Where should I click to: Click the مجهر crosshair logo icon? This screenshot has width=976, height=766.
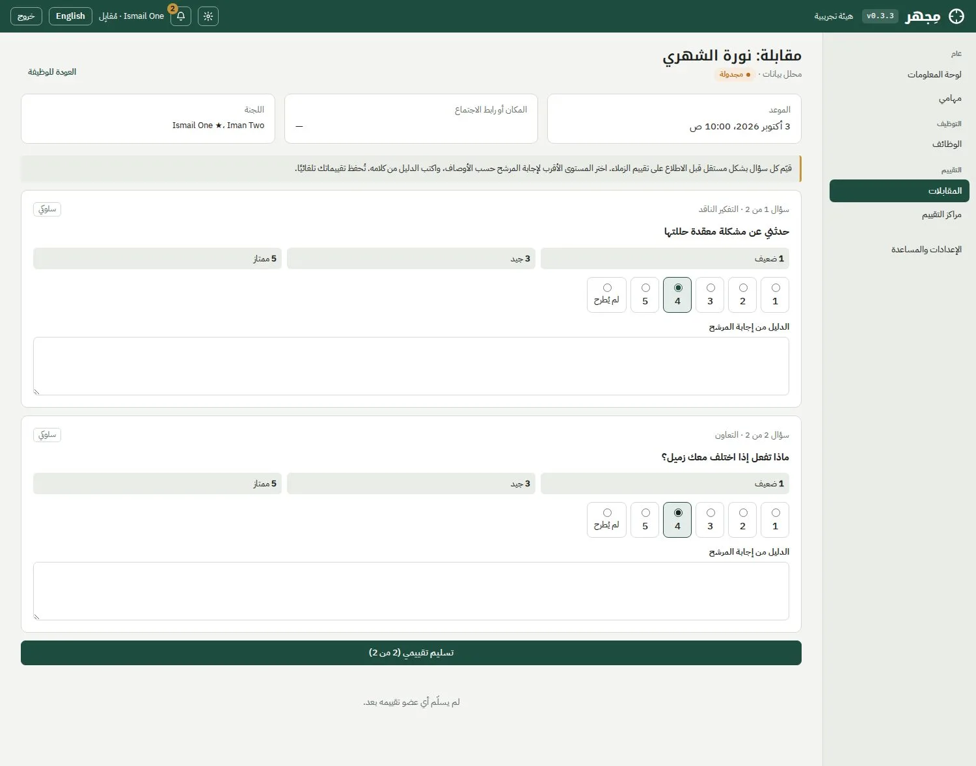point(956,16)
